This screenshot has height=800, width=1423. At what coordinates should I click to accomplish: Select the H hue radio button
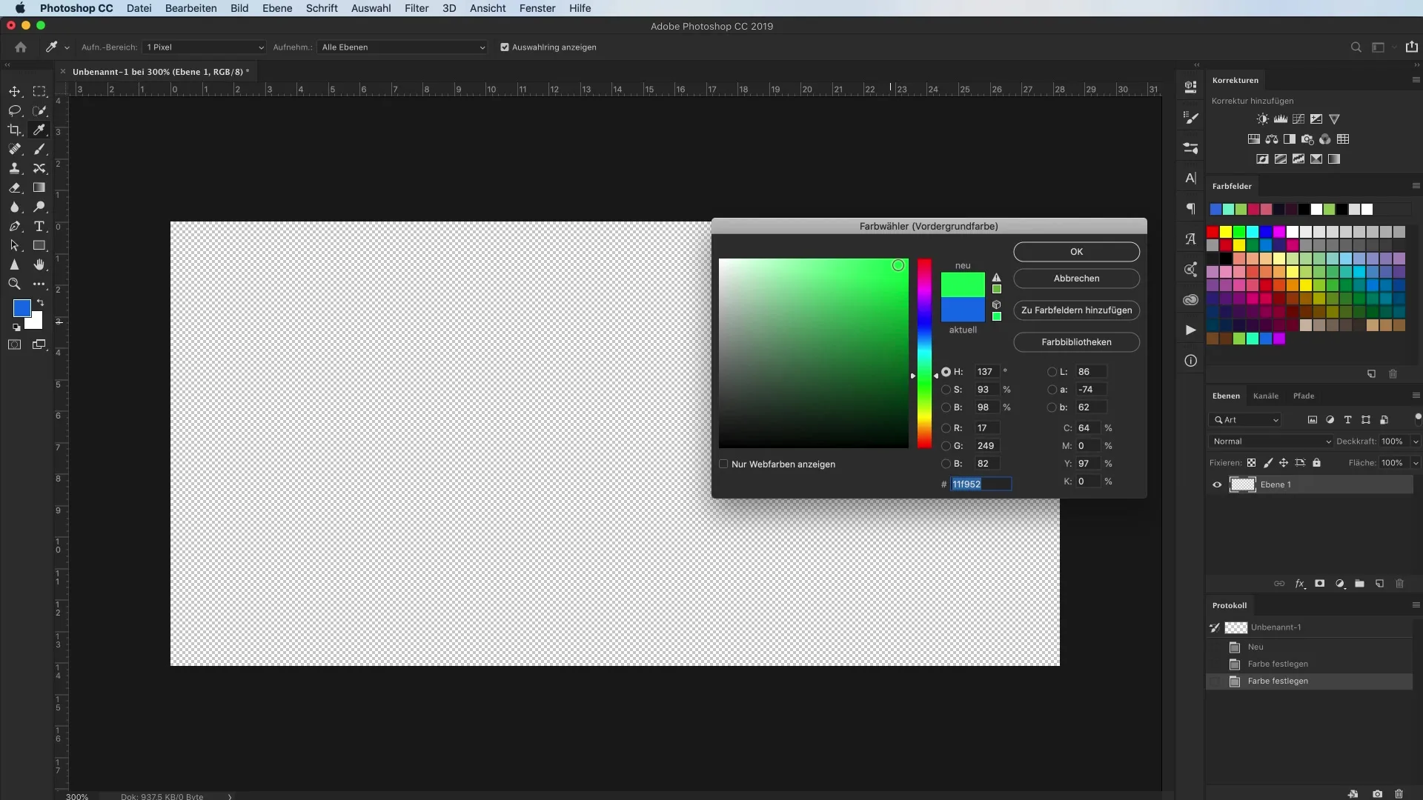(946, 372)
